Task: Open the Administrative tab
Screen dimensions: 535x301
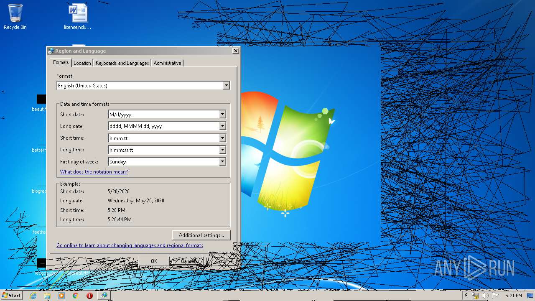Action: click(167, 63)
